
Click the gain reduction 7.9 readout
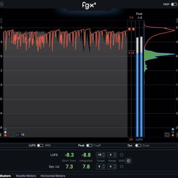click(x=131, y=18)
